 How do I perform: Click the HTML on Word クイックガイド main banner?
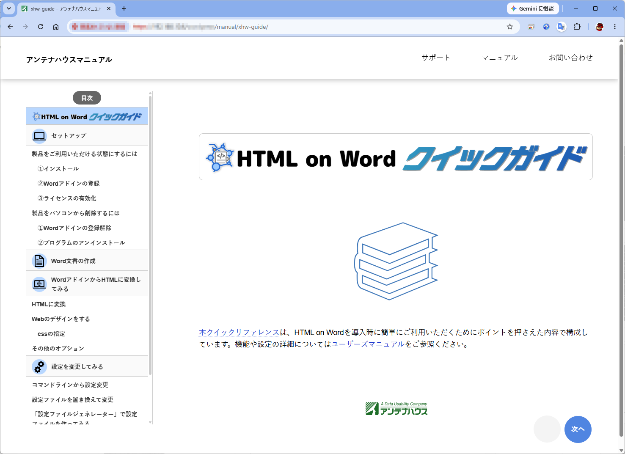[x=396, y=157]
